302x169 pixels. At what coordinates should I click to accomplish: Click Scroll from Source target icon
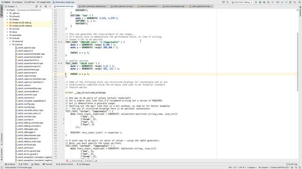pos(36,6)
